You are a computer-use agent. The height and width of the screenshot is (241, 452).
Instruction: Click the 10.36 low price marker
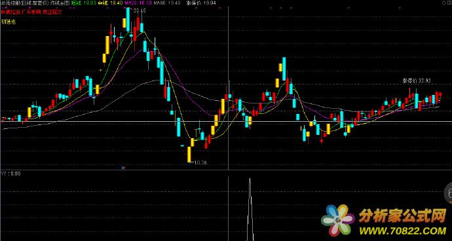pyautogui.click(x=200, y=162)
